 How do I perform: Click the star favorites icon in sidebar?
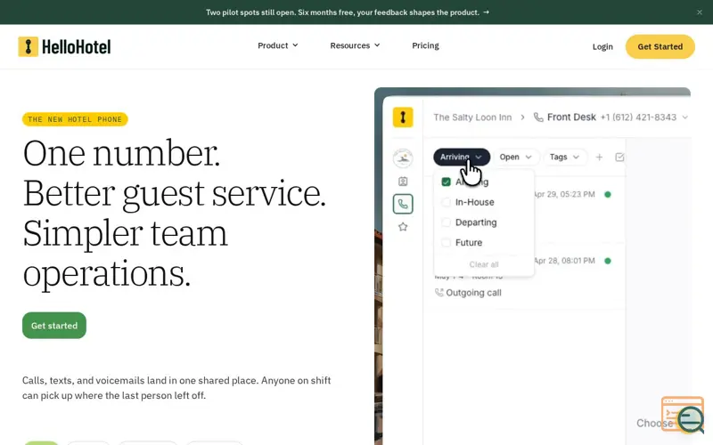click(403, 227)
